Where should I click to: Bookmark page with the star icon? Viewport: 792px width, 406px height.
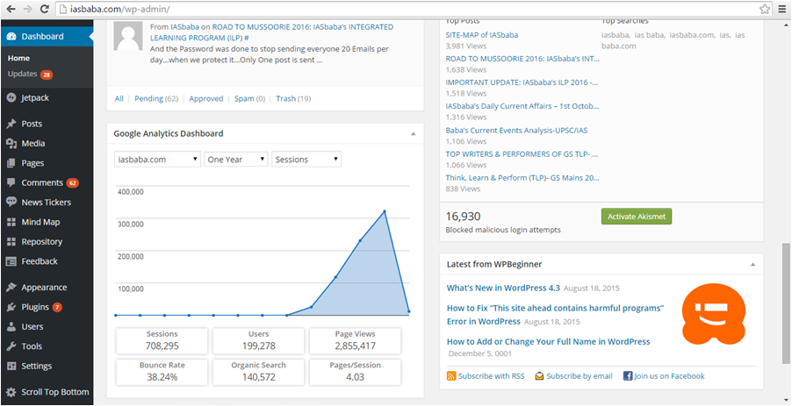[x=765, y=9]
